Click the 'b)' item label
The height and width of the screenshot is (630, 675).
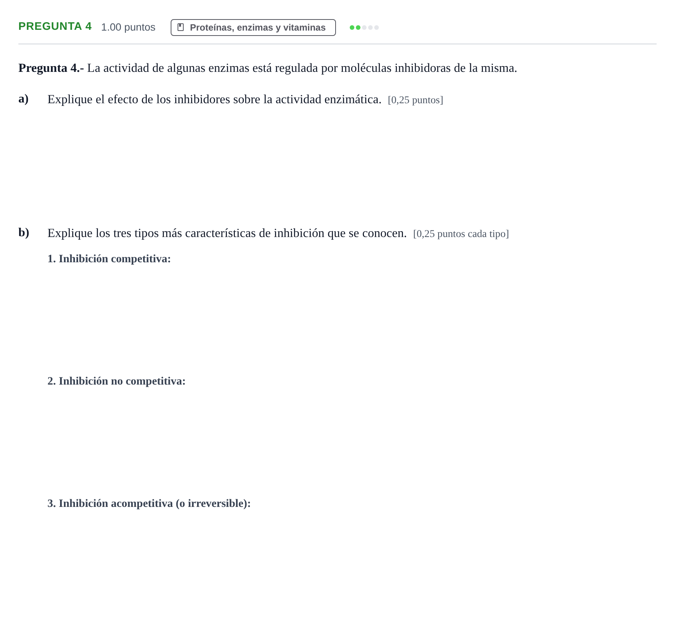tap(24, 233)
